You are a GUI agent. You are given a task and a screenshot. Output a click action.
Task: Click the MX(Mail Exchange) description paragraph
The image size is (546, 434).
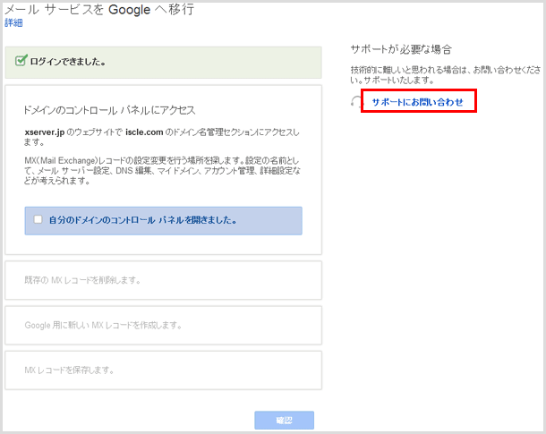(x=162, y=171)
